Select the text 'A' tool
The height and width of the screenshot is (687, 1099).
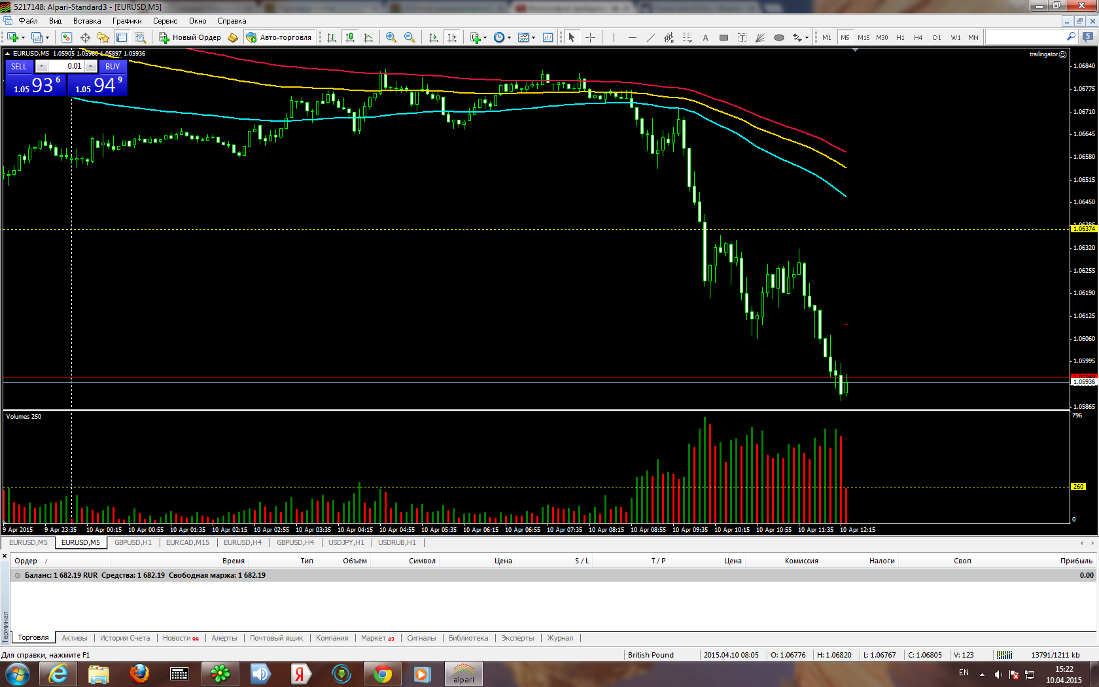705,37
